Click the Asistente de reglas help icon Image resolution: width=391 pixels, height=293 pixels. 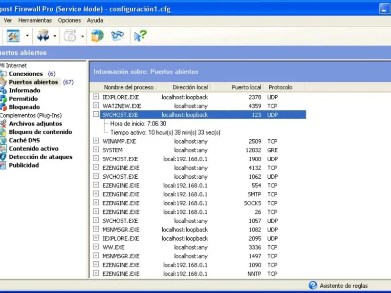[x=313, y=285]
